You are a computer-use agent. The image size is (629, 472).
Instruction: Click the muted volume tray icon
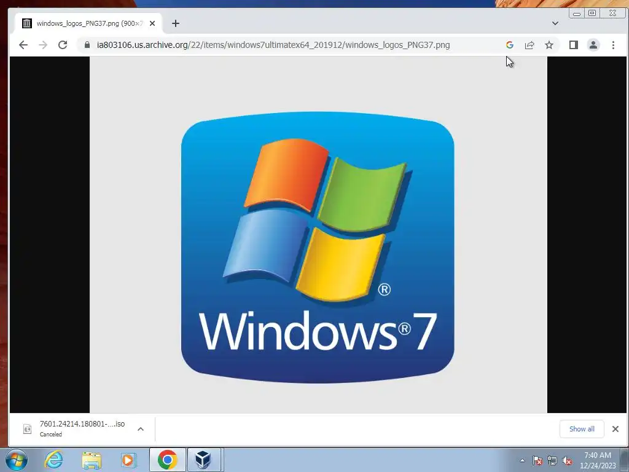pos(567,460)
